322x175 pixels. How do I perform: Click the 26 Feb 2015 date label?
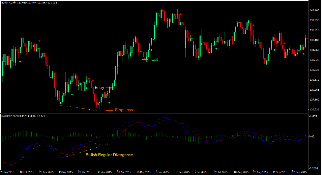pyautogui.click(x=46, y=172)
